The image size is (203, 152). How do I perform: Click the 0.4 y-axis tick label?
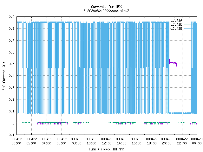pyautogui.click(x=11, y=76)
